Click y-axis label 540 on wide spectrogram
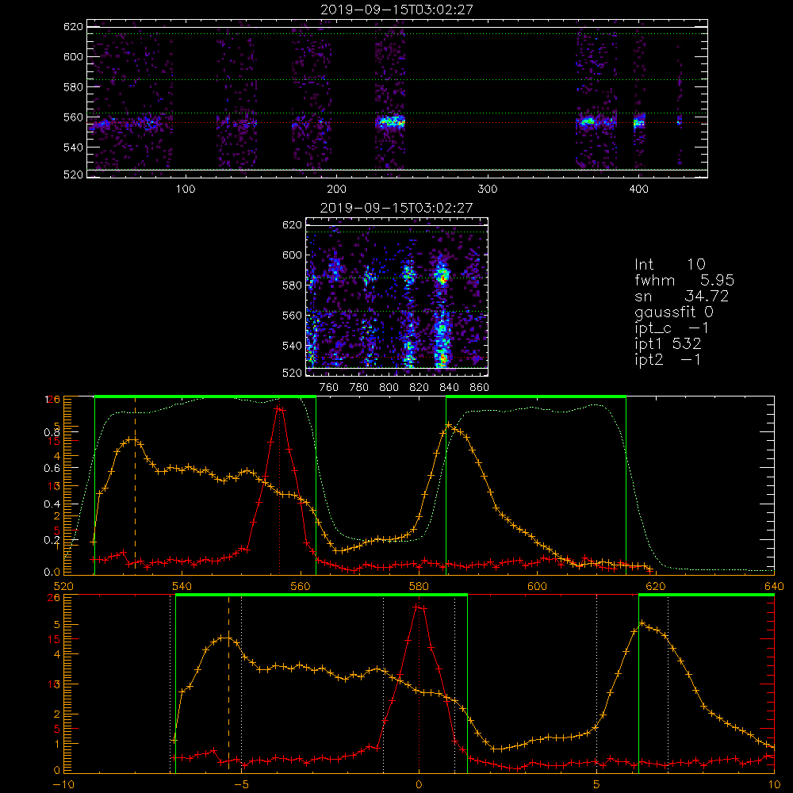Screen dimensions: 793x793 point(73,147)
